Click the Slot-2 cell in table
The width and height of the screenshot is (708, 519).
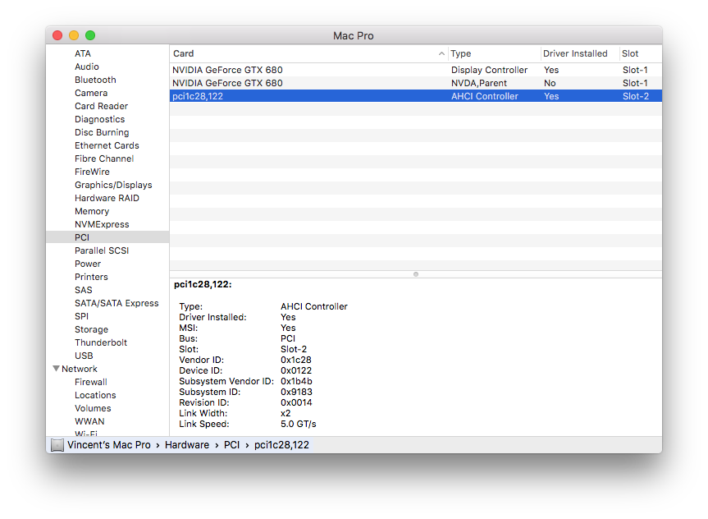point(635,96)
